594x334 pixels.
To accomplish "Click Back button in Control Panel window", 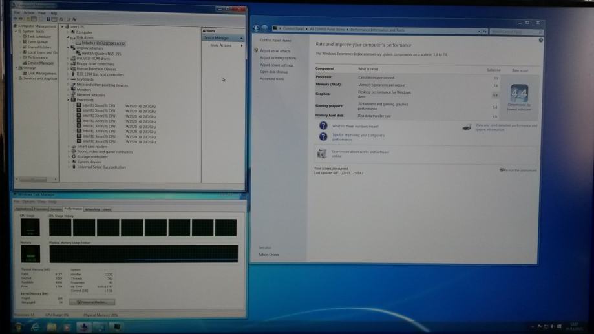I will click(256, 28).
